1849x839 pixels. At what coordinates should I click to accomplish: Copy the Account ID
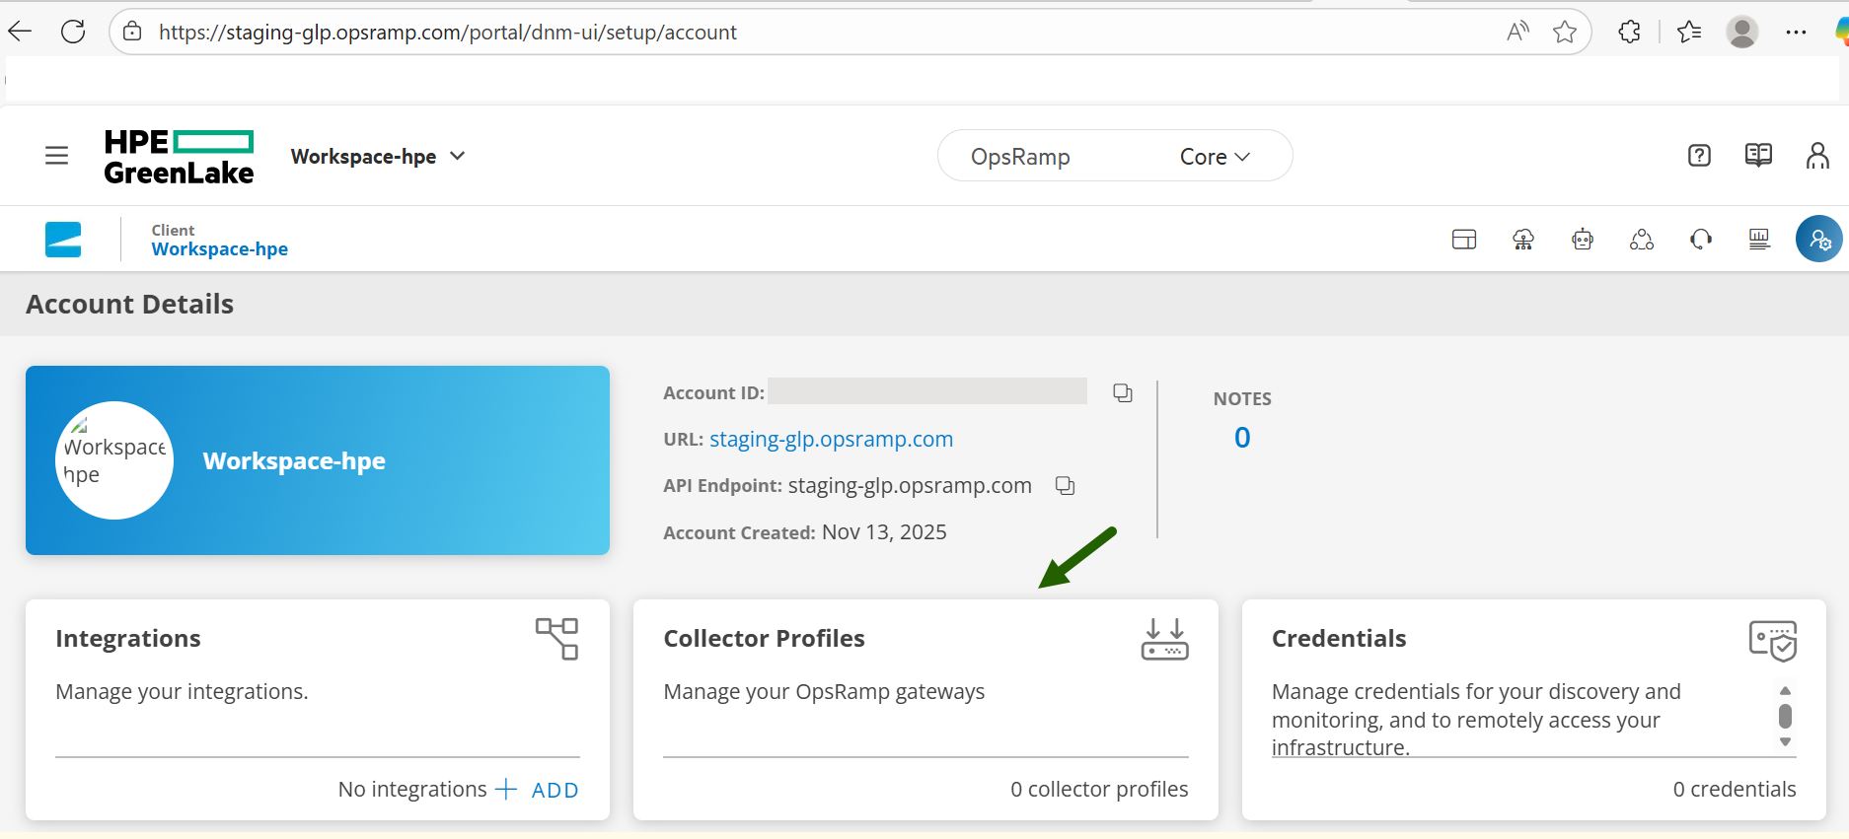[1123, 392]
